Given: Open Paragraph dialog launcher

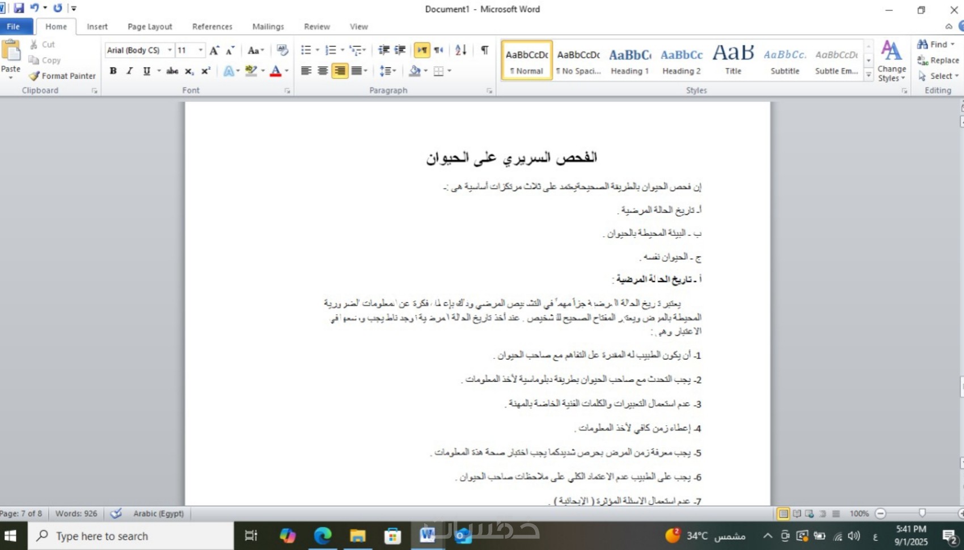Looking at the screenshot, I should (489, 91).
